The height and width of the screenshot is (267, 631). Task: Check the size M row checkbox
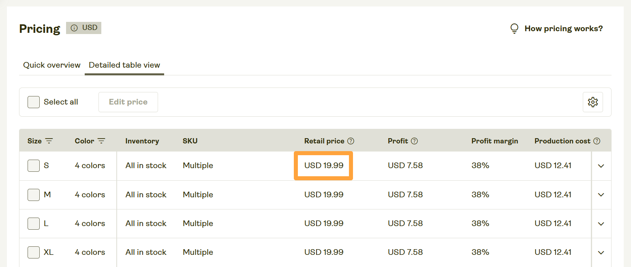tap(33, 194)
